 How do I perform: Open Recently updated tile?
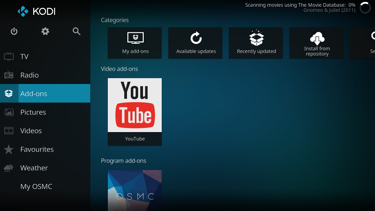tap(255, 43)
